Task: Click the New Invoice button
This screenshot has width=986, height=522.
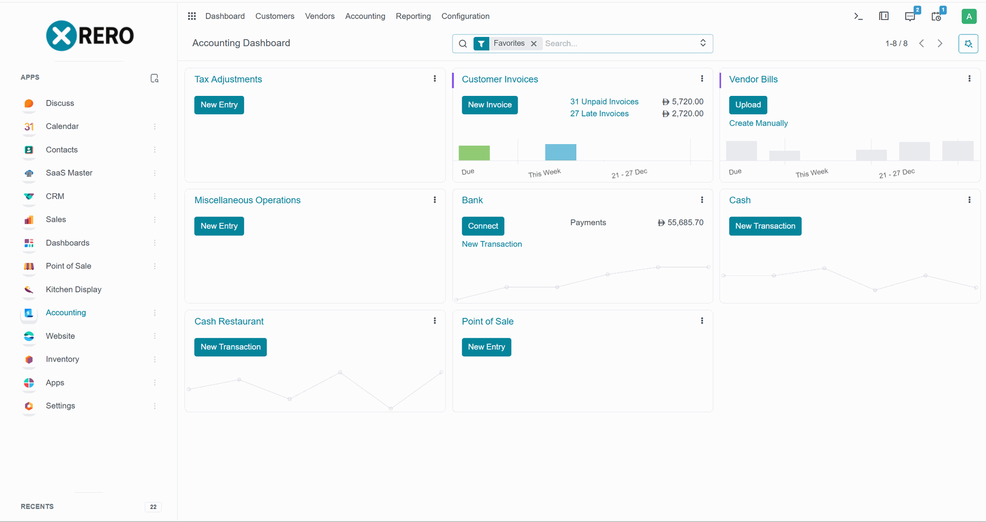Action: pos(489,105)
